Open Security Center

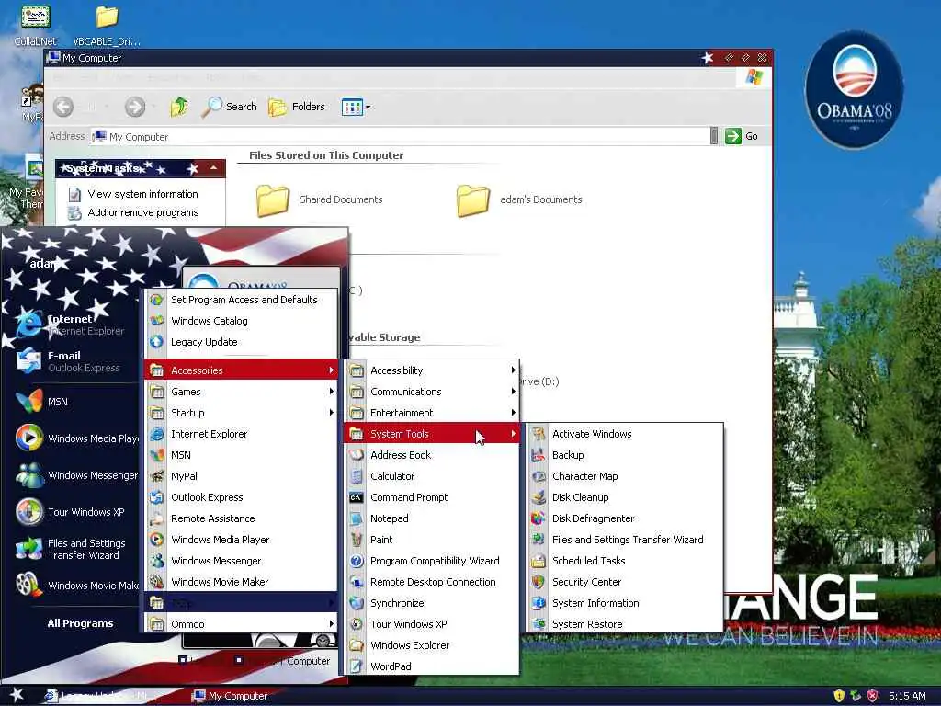[x=624, y=582]
